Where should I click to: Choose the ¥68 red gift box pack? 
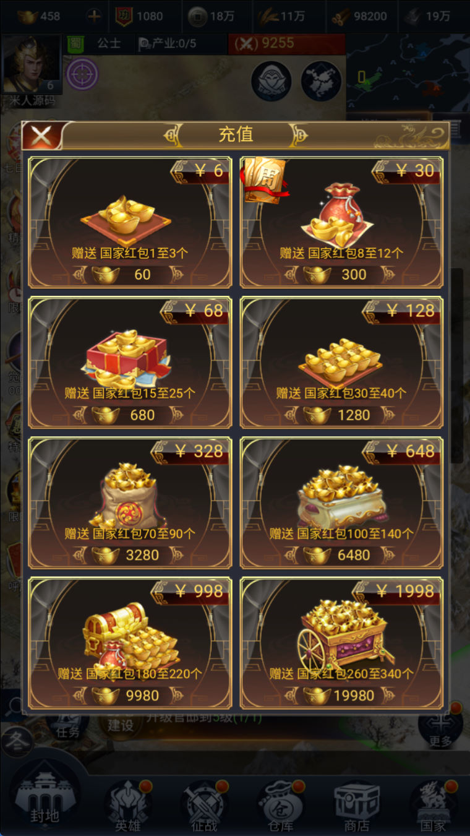point(130,363)
